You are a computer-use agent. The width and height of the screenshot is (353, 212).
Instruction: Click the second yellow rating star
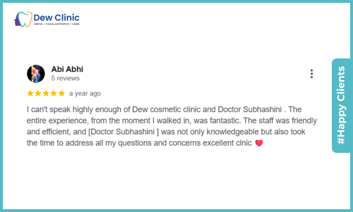pyautogui.click(x=38, y=93)
